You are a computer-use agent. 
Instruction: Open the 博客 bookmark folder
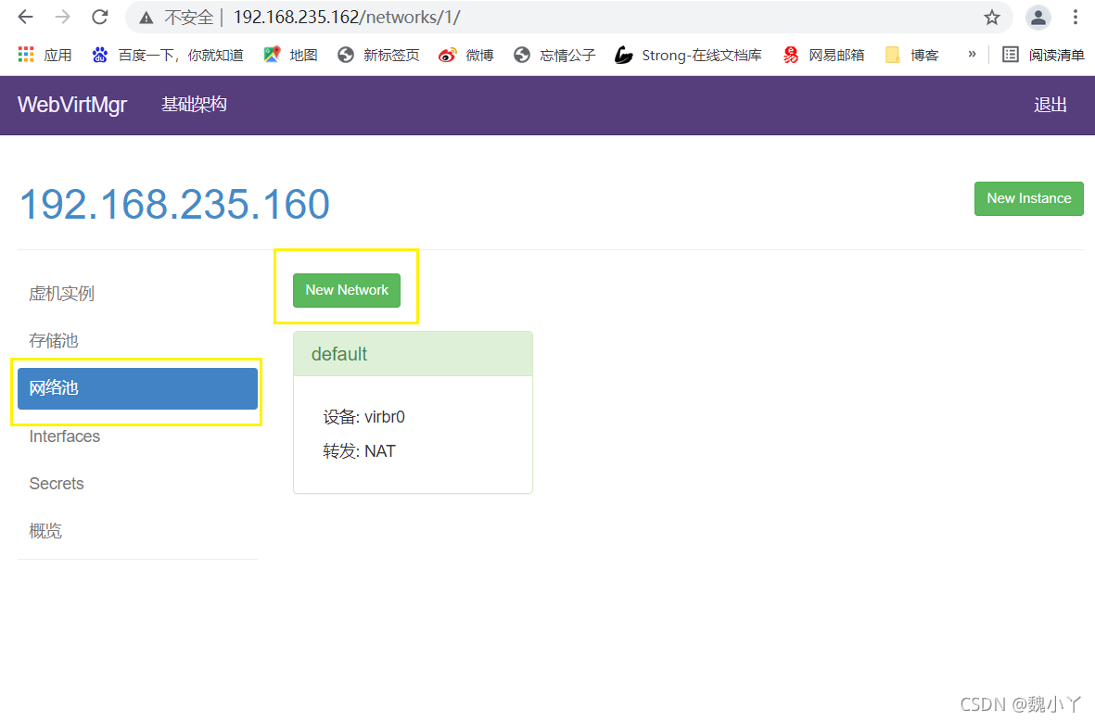coord(911,55)
